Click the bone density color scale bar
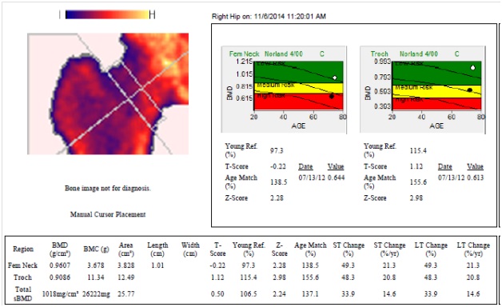Image resolution: width=502 pixels, height=307 pixels. point(107,14)
